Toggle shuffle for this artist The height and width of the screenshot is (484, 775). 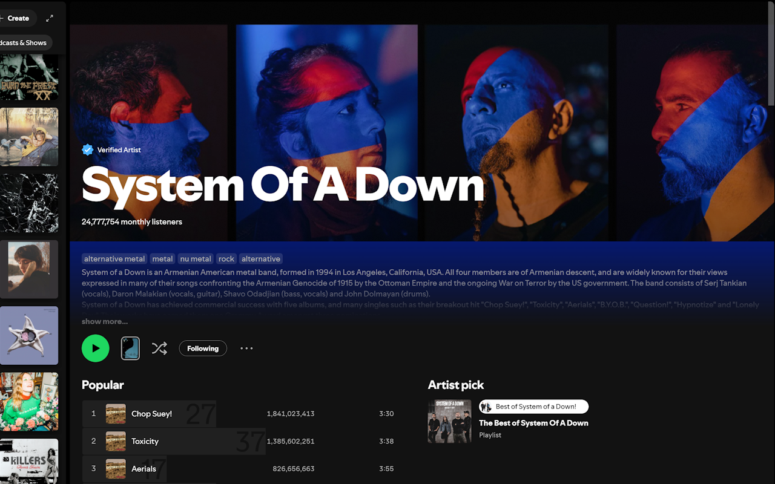click(159, 348)
